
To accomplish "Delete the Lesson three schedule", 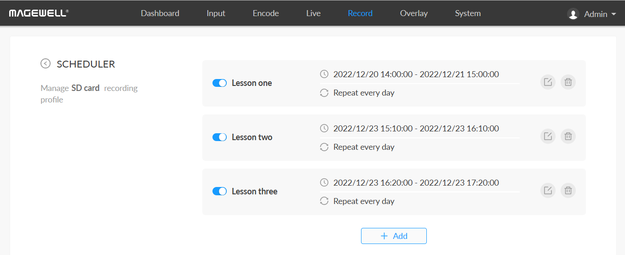I will [568, 191].
